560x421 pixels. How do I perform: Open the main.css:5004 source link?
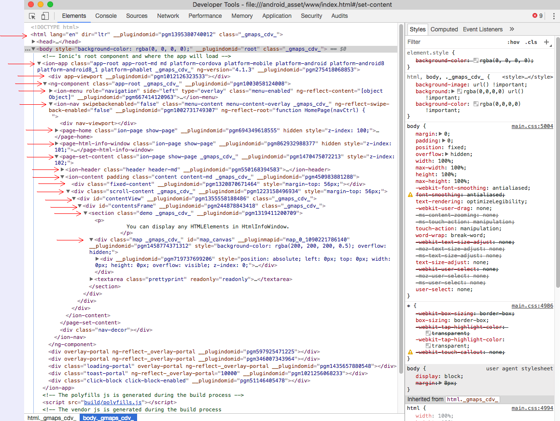[532, 126]
